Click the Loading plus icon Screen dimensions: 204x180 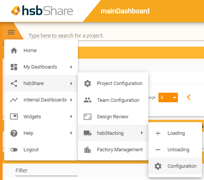pyautogui.click(x=158, y=133)
